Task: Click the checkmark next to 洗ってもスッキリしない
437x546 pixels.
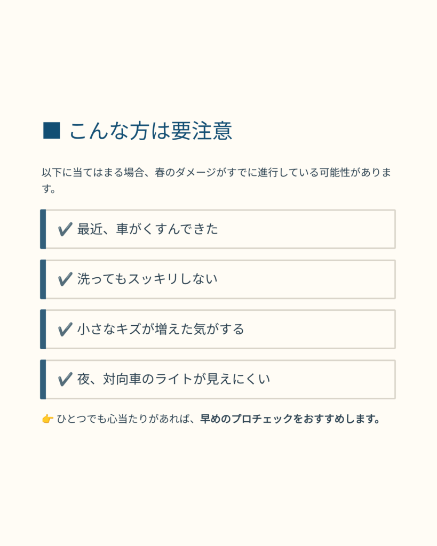Action: pos(65,279)
